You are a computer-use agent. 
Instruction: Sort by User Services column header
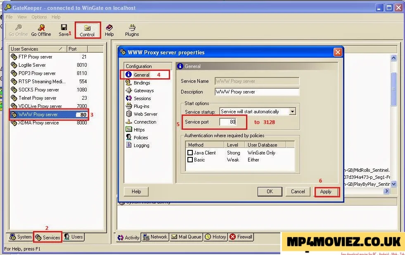pyautogui.click(x=38, y=49)
